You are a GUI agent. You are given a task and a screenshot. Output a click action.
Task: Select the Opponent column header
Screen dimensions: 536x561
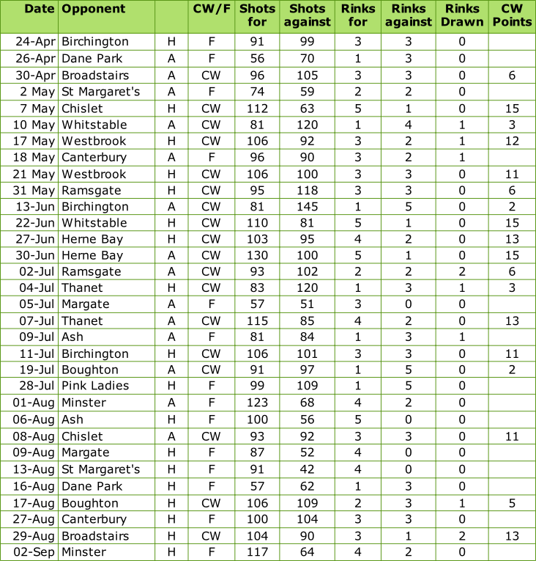pyautogui.click(x=93, y=10)
